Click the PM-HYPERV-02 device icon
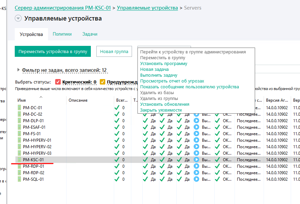 tap(19, 146)
